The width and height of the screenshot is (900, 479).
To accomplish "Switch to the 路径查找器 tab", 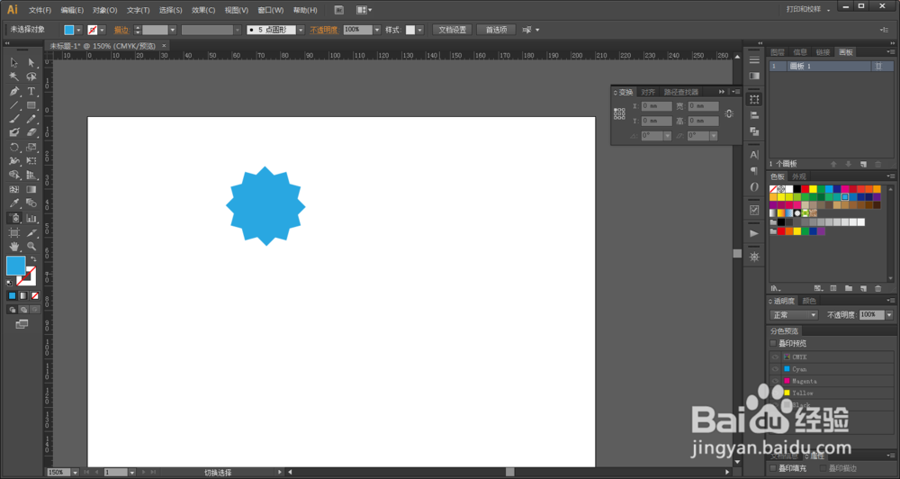I will click(x=680, y=93).
